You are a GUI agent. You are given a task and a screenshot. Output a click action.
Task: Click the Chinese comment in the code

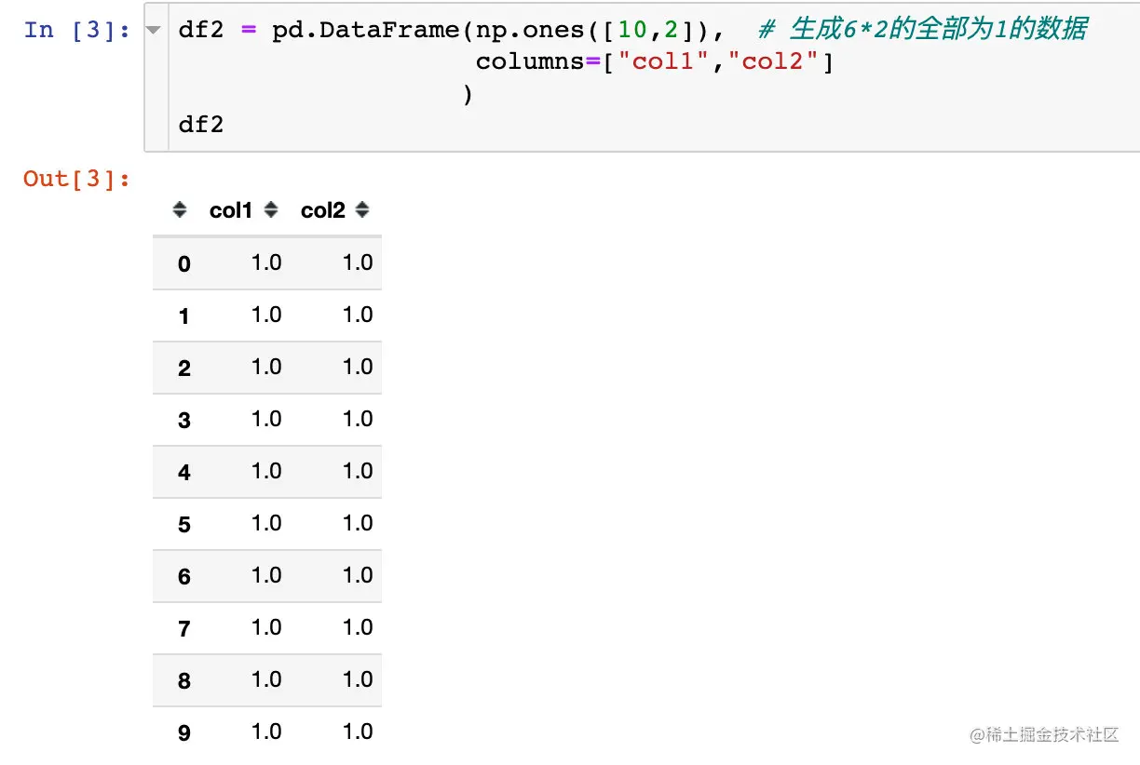pyautogui.click(x=922, y=30)
